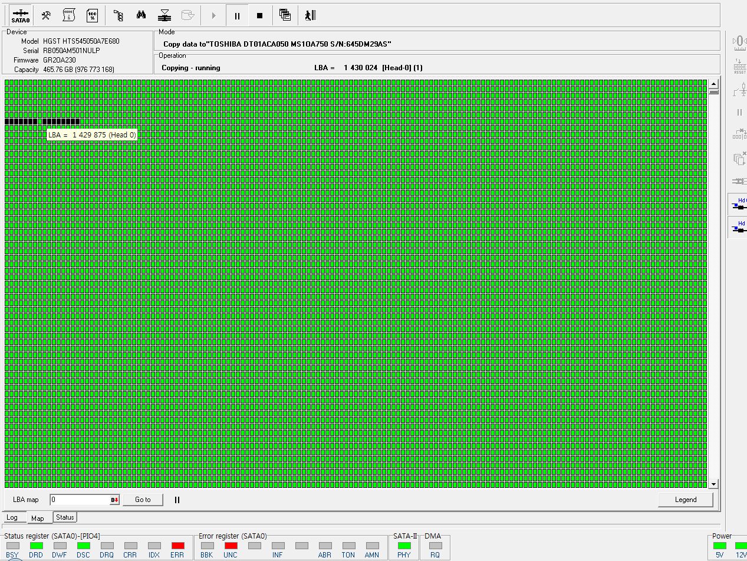The width and height of the screenshot is (747, 561).
Task: Open the LBA map format dropdown arrow
Action: coord(114,500)
